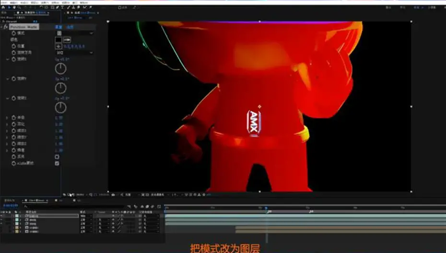Viewport: 446px width, 253px height.
Task: Toggle shy switch on layer 4 row
Action: point(113,228)
